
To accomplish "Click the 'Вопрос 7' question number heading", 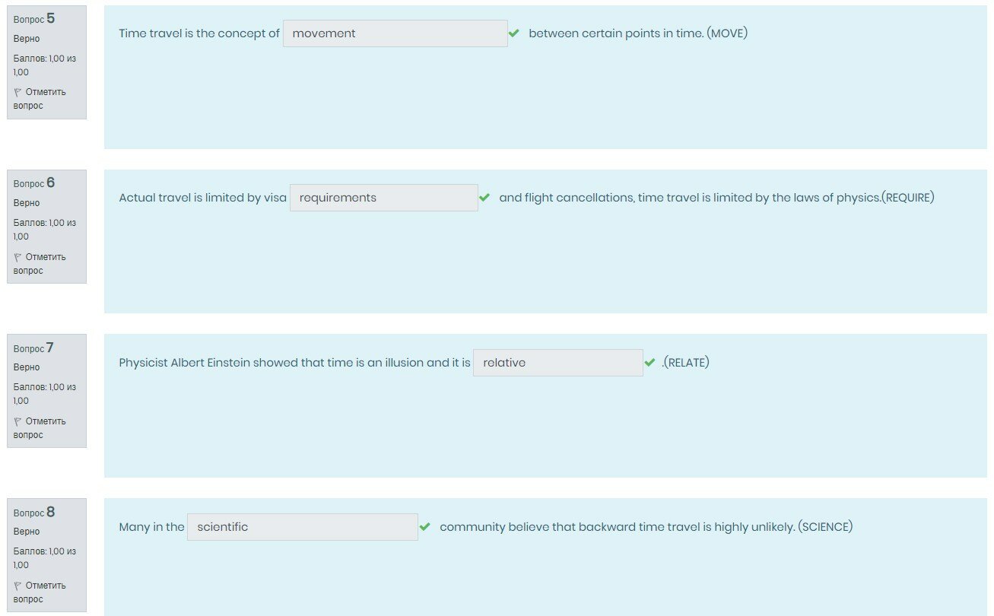I will [34, 348].
